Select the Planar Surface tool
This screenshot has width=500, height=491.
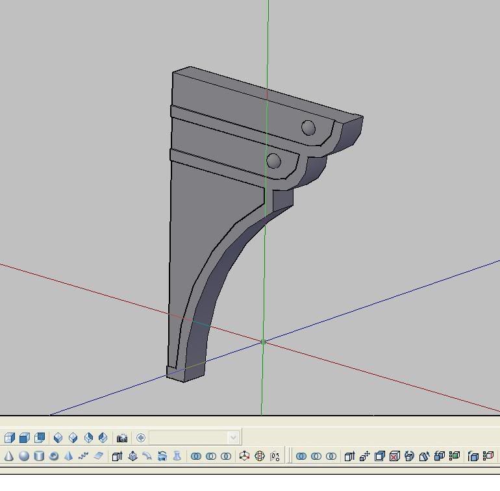click(x=99, y=457)
